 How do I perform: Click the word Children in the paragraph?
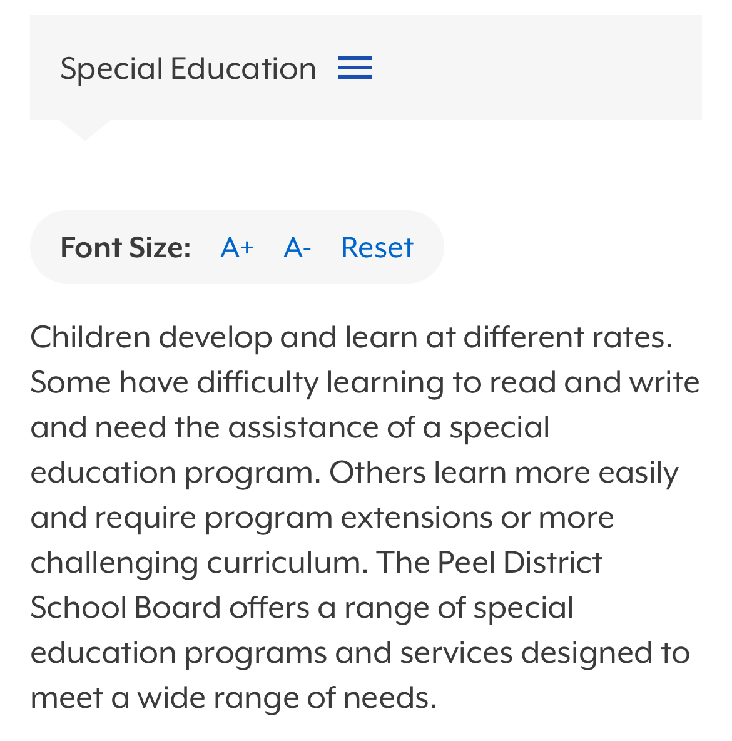90,337
